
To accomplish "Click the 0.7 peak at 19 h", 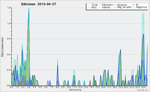I will tap(120, 49).
